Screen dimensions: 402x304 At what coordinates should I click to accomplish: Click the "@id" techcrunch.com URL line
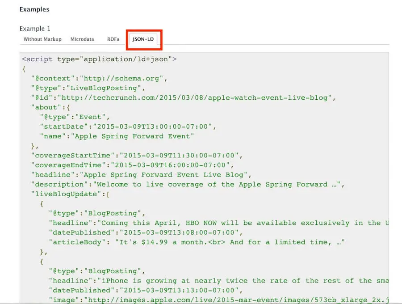183,98
